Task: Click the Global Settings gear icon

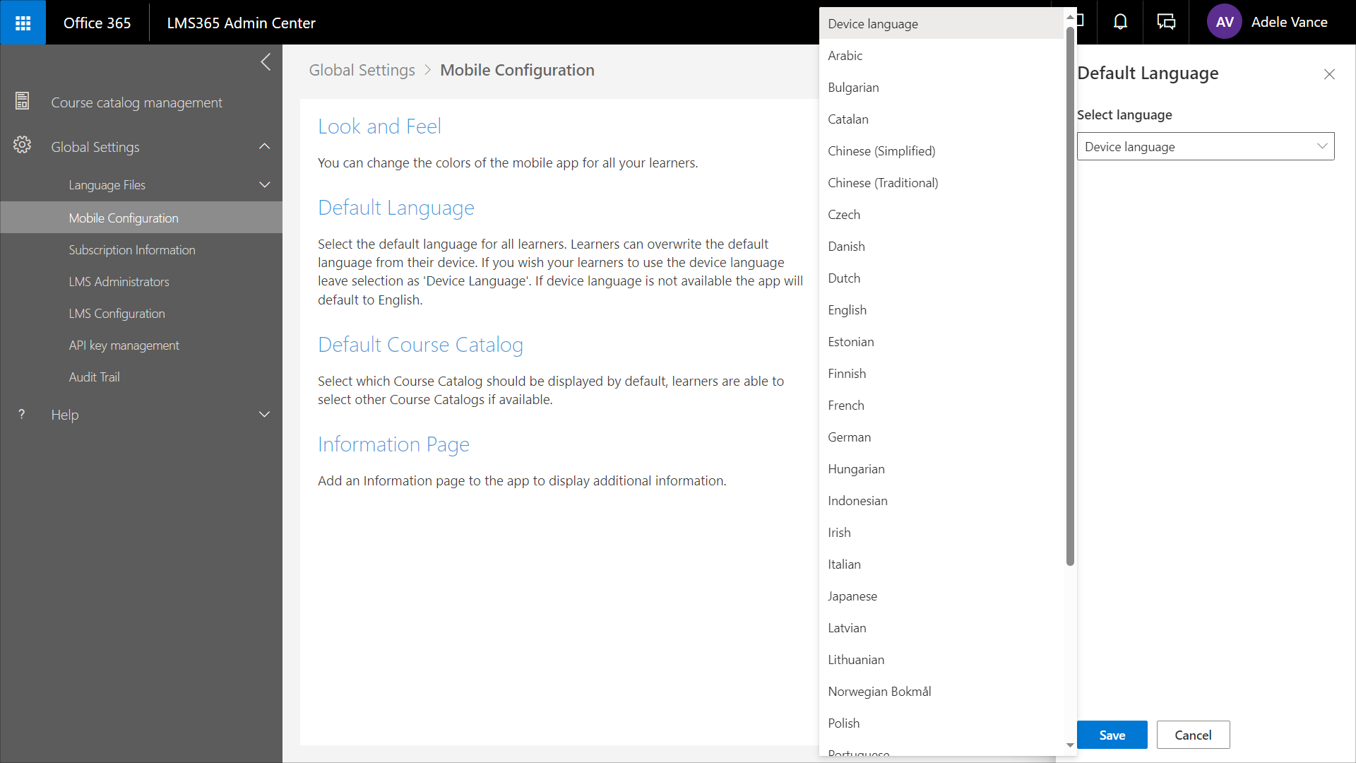Action: 23,146
